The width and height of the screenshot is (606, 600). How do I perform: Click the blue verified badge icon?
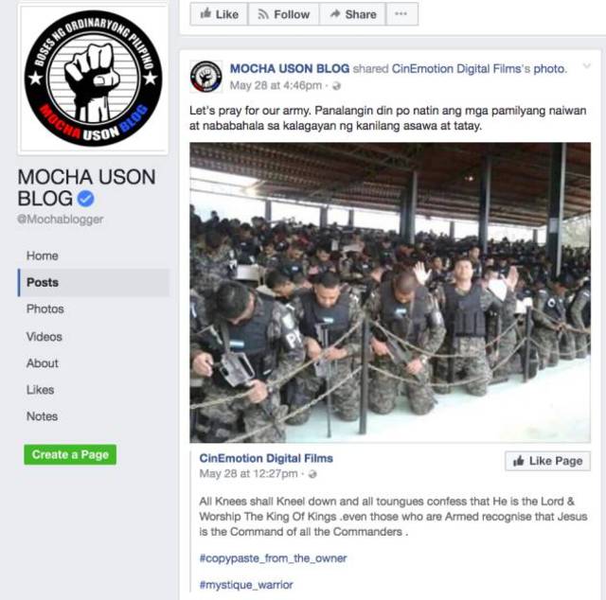[85, 199]
